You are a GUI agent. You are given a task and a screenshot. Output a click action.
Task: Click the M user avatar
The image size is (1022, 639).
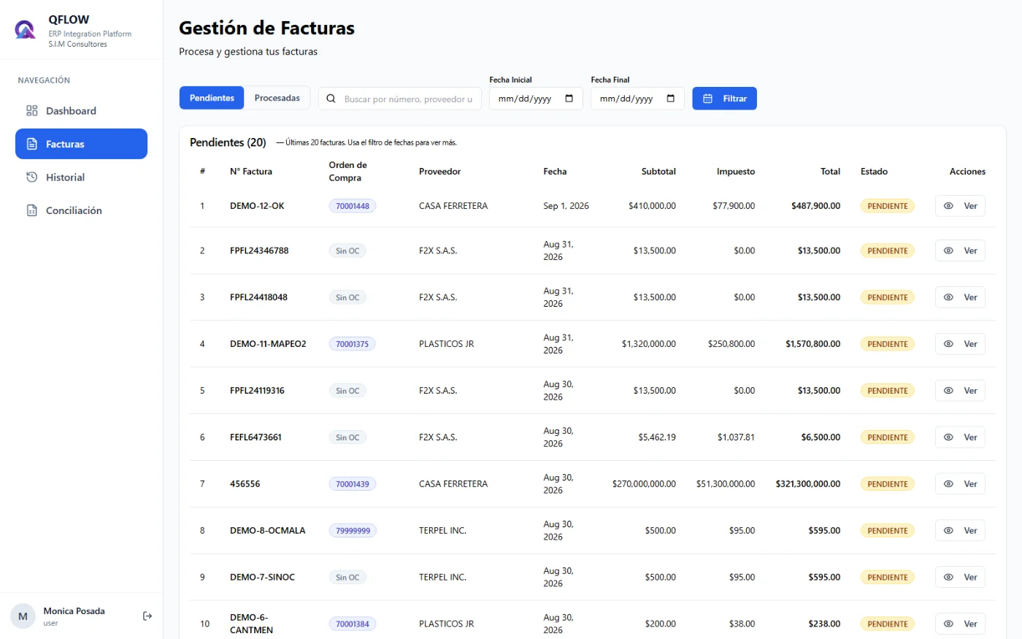pyautogui.click(x=23, y=616)
